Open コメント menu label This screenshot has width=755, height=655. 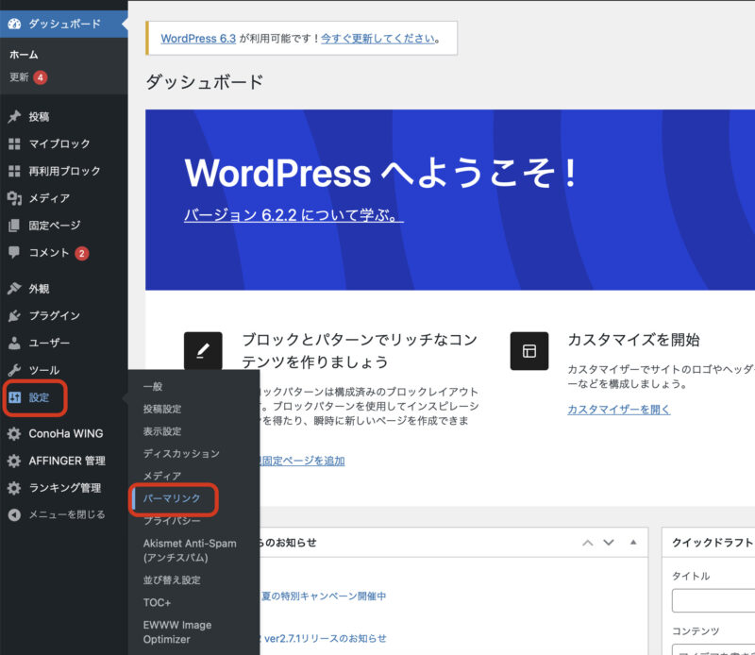[x=49, y=252]
